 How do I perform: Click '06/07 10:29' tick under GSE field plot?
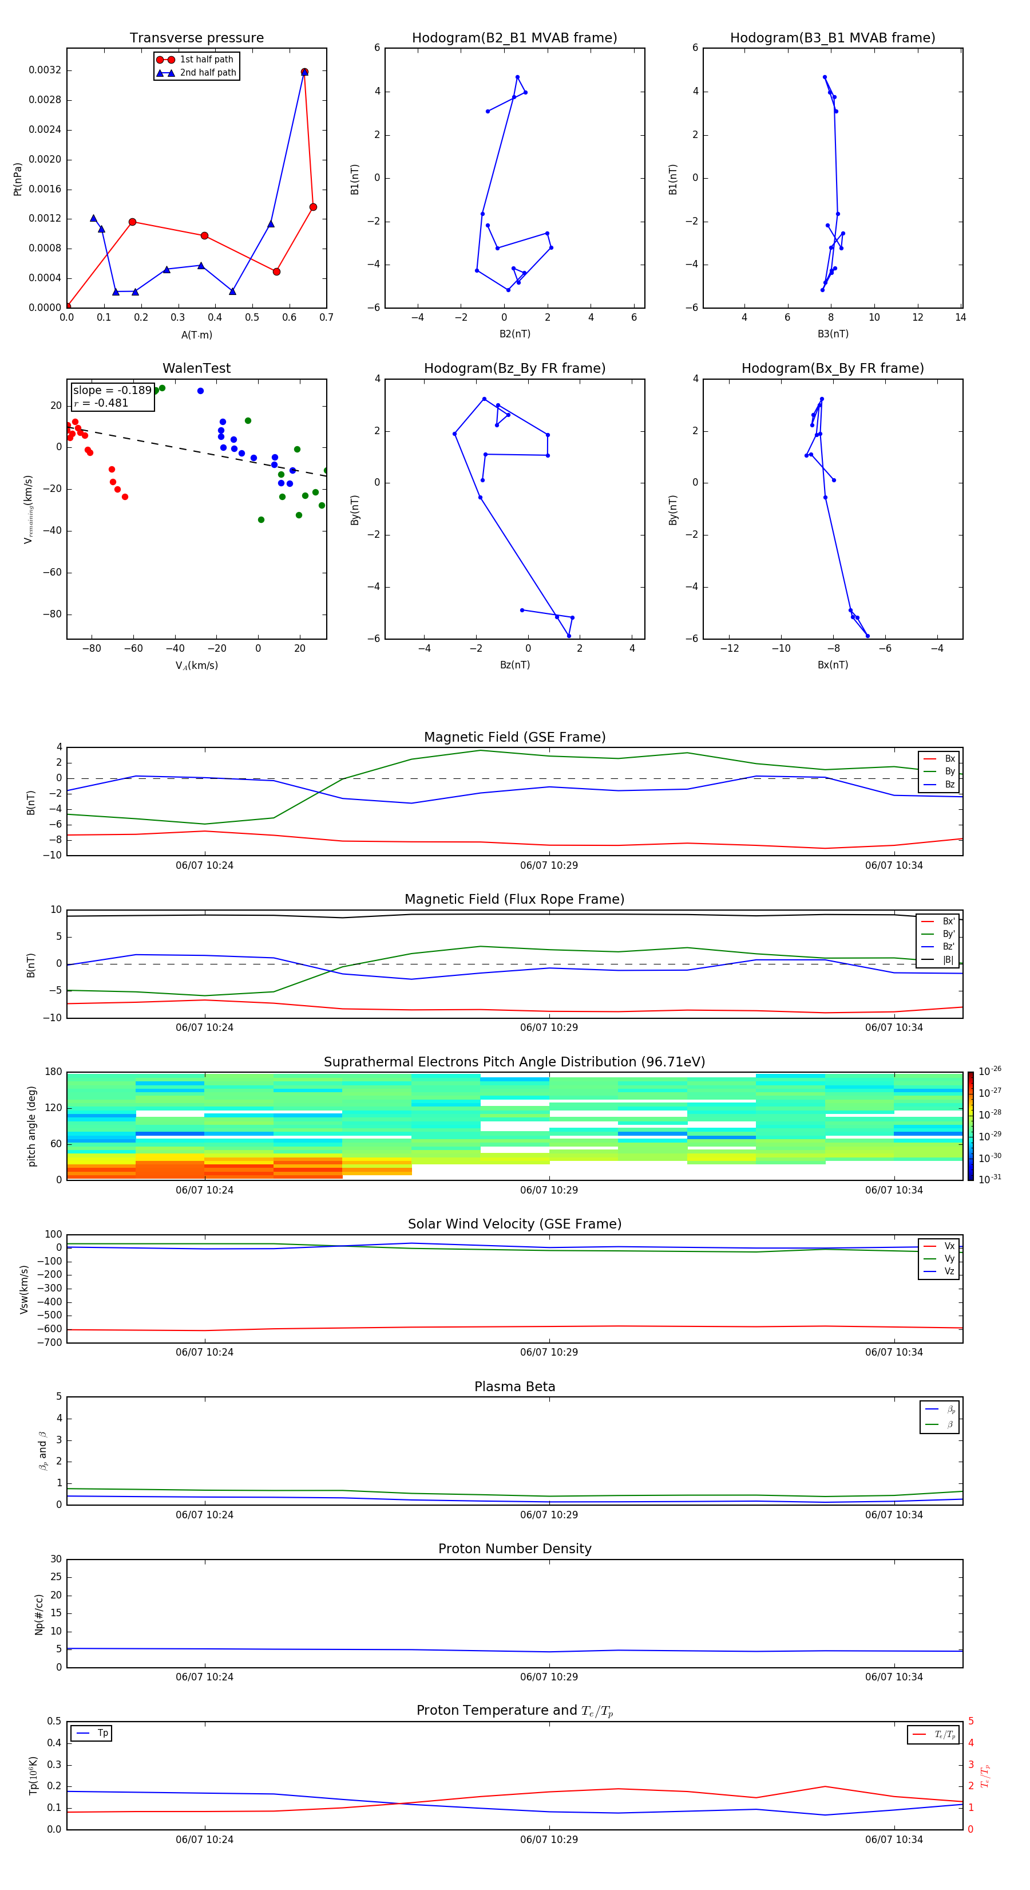coord(549,866)
